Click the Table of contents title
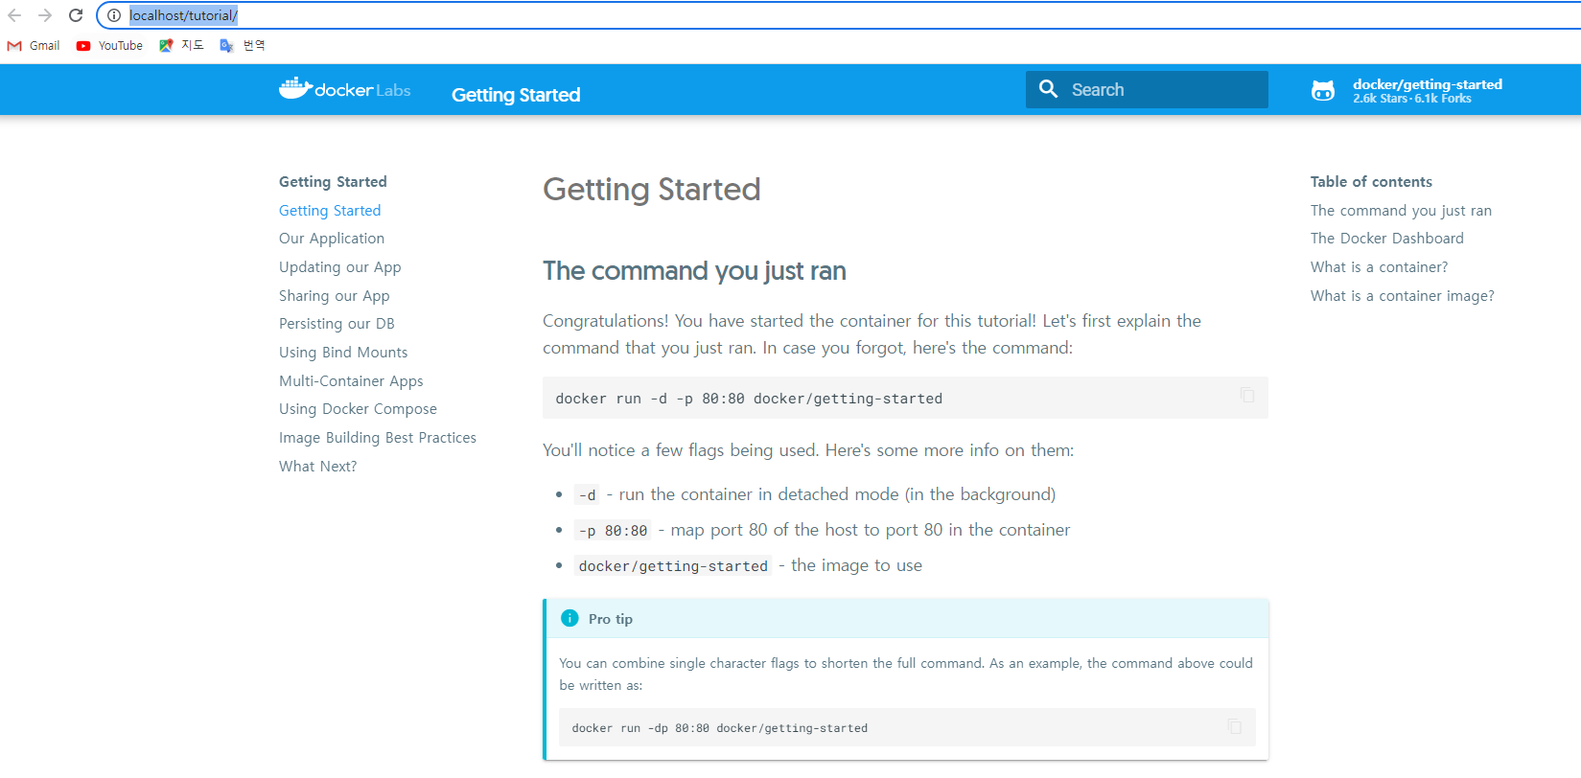The image size is (1581, 778). [1371, 182]
